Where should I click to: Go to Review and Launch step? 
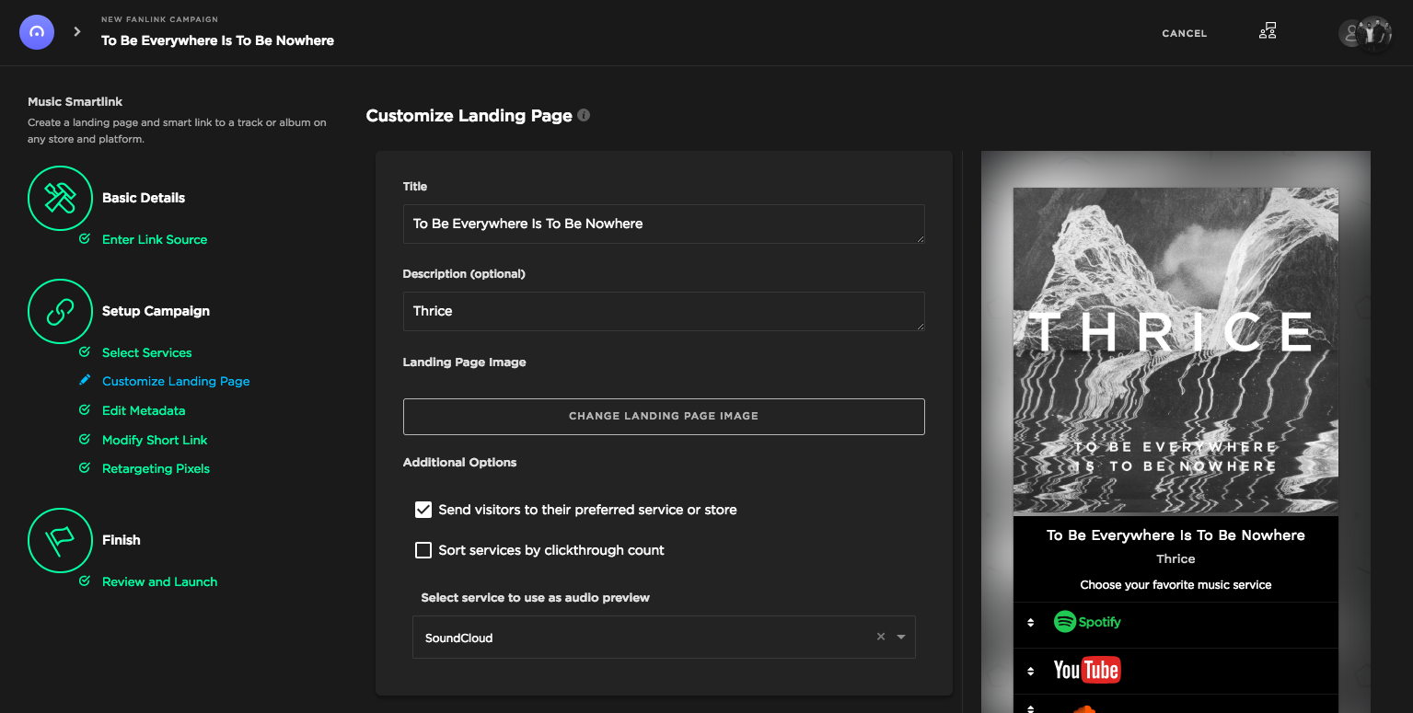coord(159,581)
